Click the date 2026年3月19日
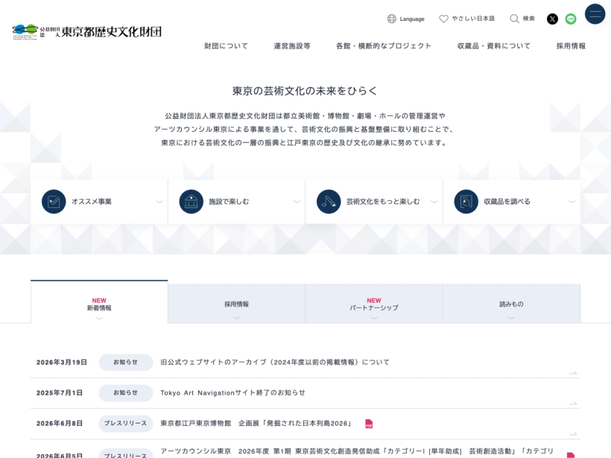 click(62, 362)
